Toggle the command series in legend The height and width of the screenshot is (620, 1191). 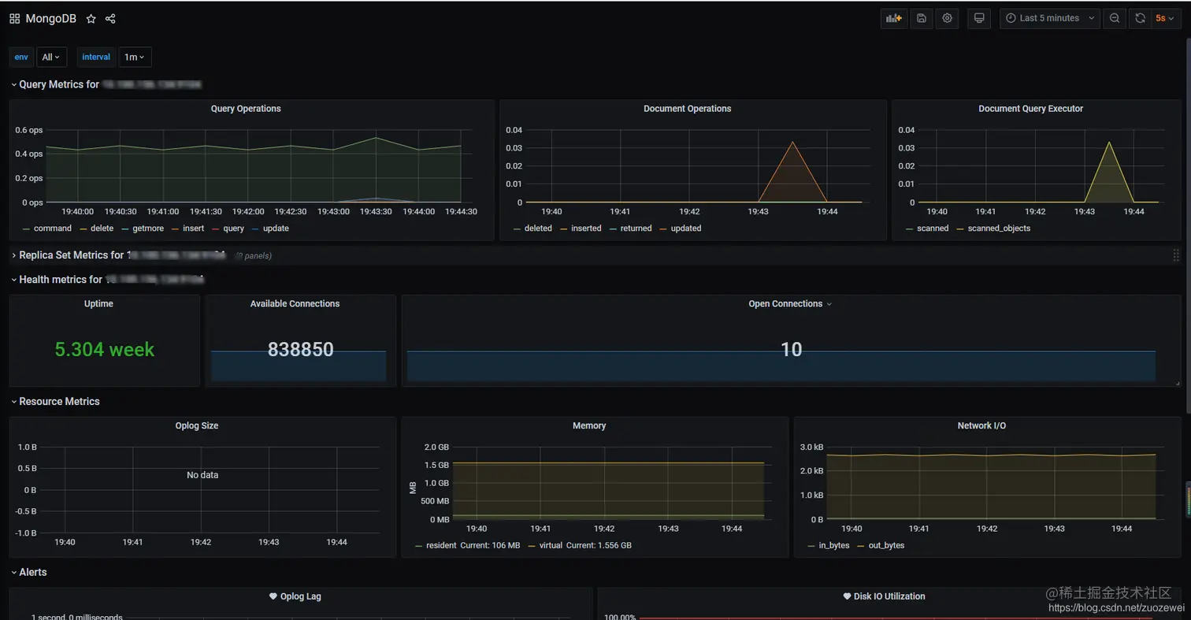click(x=52, y=228)
